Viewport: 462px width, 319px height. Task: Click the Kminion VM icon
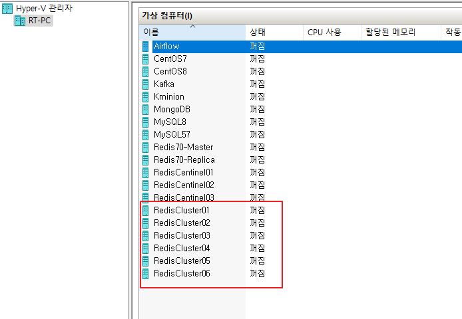tap(145, 97)
